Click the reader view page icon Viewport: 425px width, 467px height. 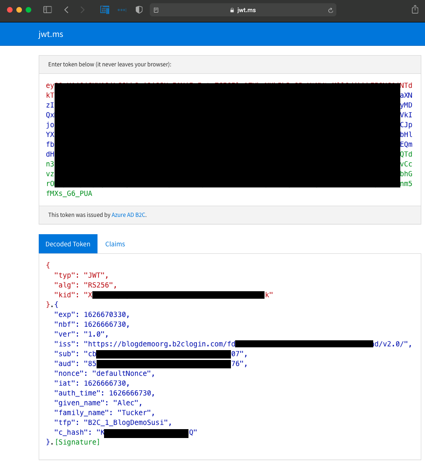(156, 10)
